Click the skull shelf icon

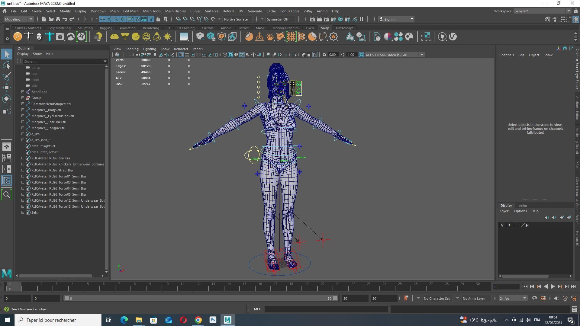click(x=39, y=37)
